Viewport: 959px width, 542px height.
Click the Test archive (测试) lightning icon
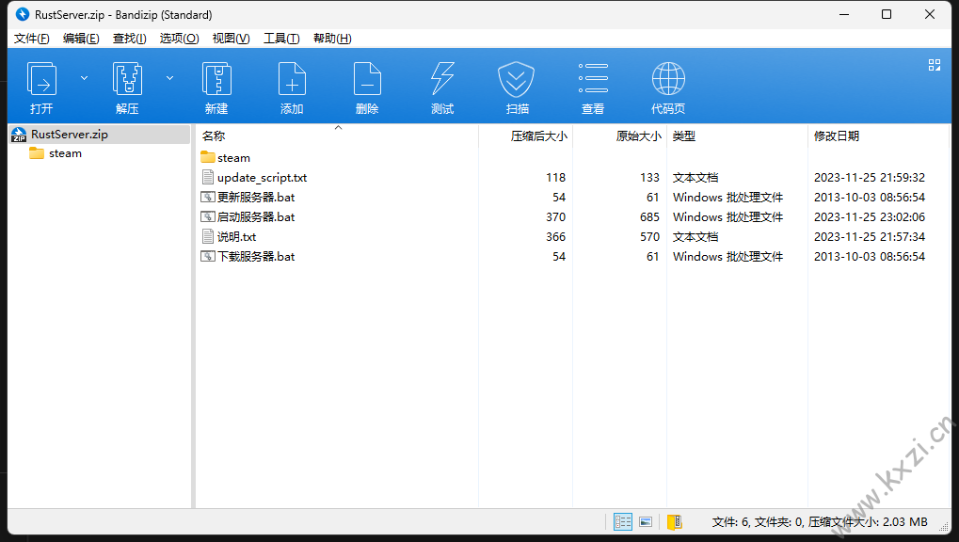pyautogui.click(x=442, y=79)
